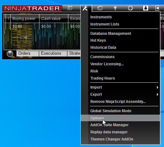Screen dimensions: 164x147
Task: Open Database Management
Action: pyautogui.click(x=120, y=34)
